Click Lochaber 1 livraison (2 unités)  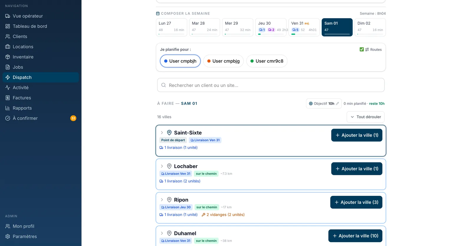click(x=180, y=181)
